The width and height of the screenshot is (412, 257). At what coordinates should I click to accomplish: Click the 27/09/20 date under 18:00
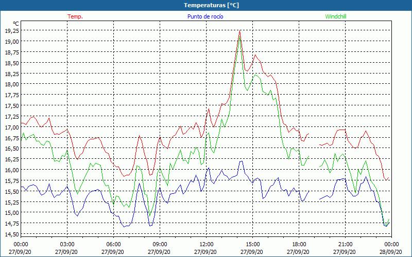pyautogui.click(x=298, y=252)
